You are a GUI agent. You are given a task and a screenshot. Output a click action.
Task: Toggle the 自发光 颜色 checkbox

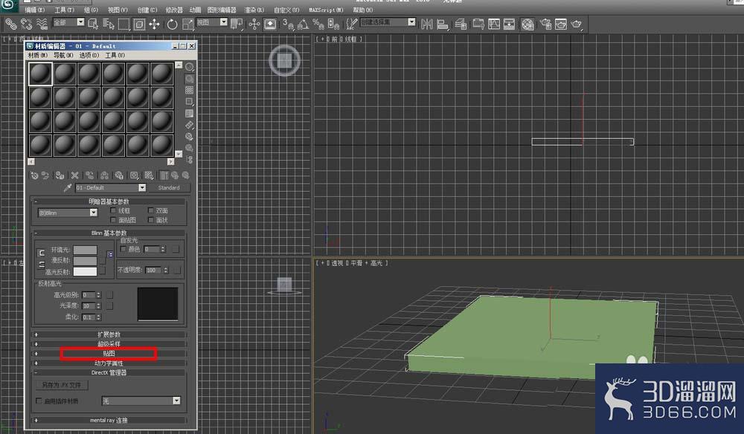[124, 249]
